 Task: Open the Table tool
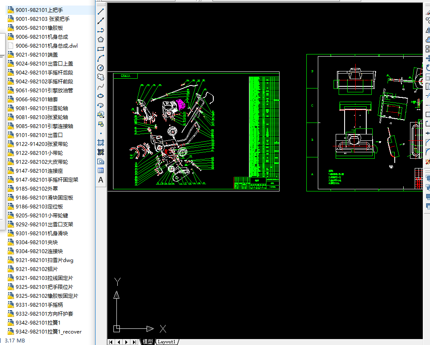pyautogui.click(x=101, y=171)
